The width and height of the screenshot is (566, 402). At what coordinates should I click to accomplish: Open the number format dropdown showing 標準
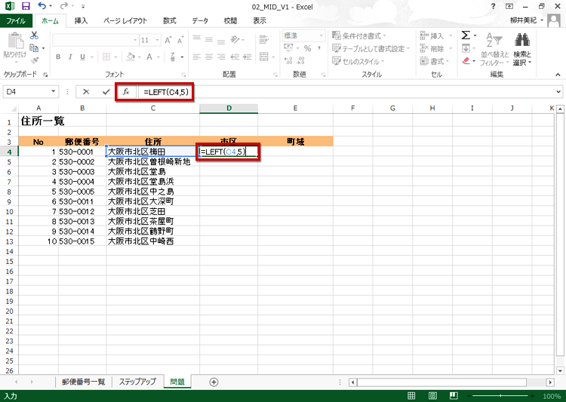(321, 35)
